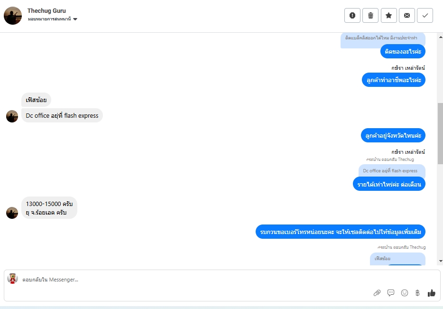Star this conversation as follow-up
This screenshot has height=309, width=443.
[389, 15]
